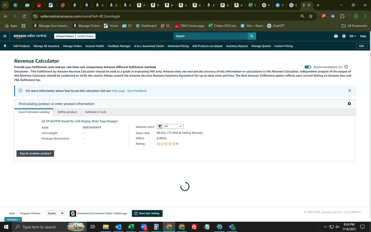This screenshot has height=232, width=371.
Task: Open Manage All Inventory menu item
Action: click(x=46, y=46)
